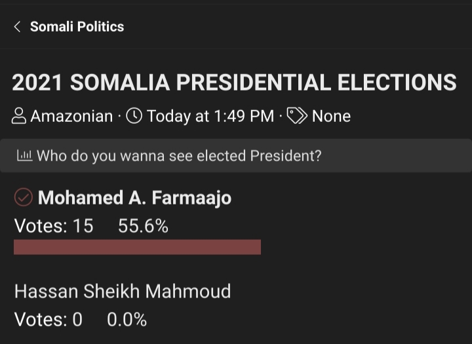This screenshot has height=344, width=472.
Task: Select the poll question about elected President
Action: click(x=179, y=156)
